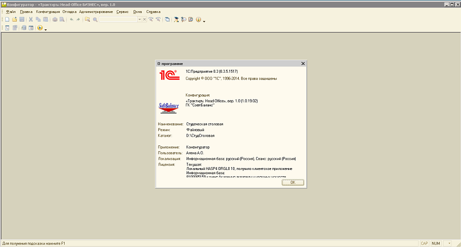Click into the toolbar search text field
Viewport: 461px width, 247px height.
click(118, 20)
